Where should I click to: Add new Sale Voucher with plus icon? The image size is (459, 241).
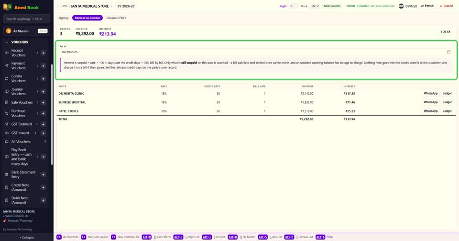click(x=43, y=102)
